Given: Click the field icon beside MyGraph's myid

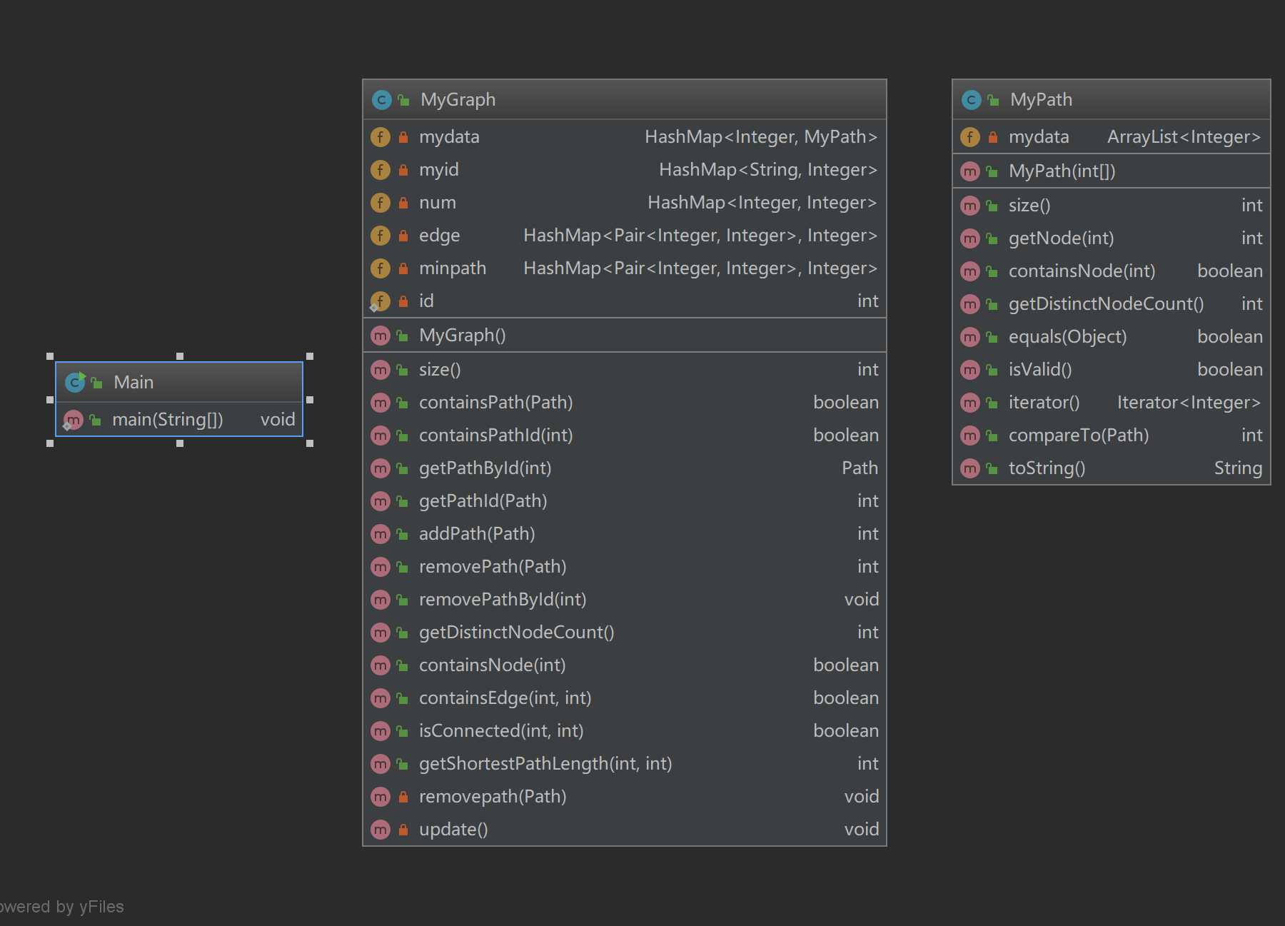Looking at the screenshot, I should click(381, 170).
